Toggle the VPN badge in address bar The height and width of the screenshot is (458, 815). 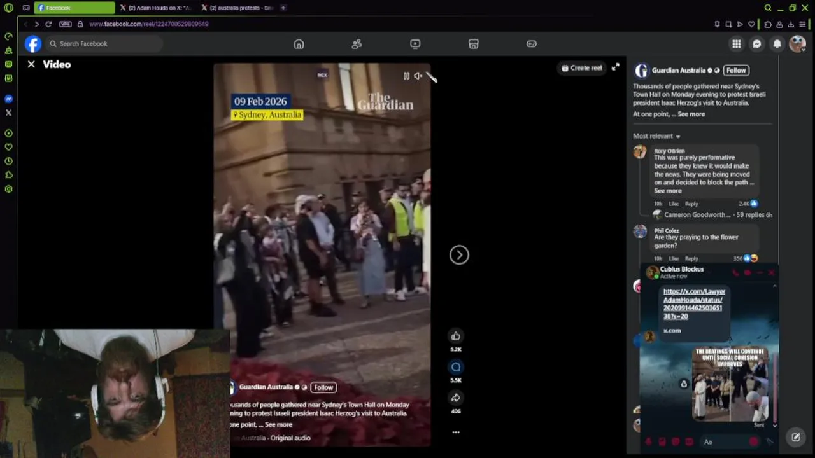pos(66,24)
